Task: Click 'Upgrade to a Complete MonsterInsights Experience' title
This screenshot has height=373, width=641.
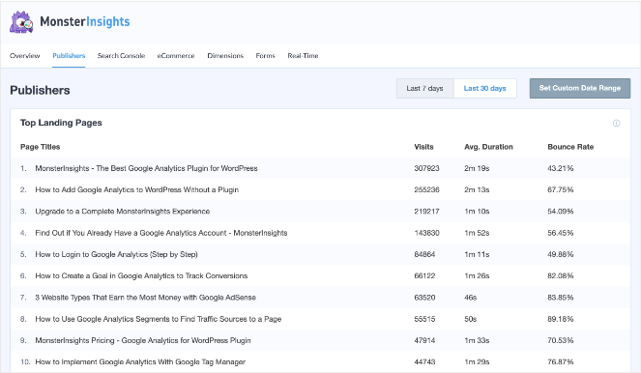Action: (122, 212)
